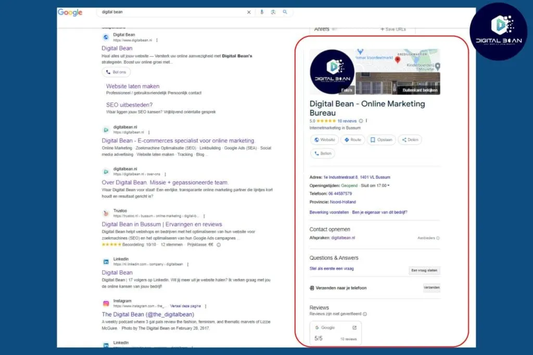Open the sponsored Digital Bean headline
The image size is (533, 355).
pyautogui.click(x=117, y=48)
